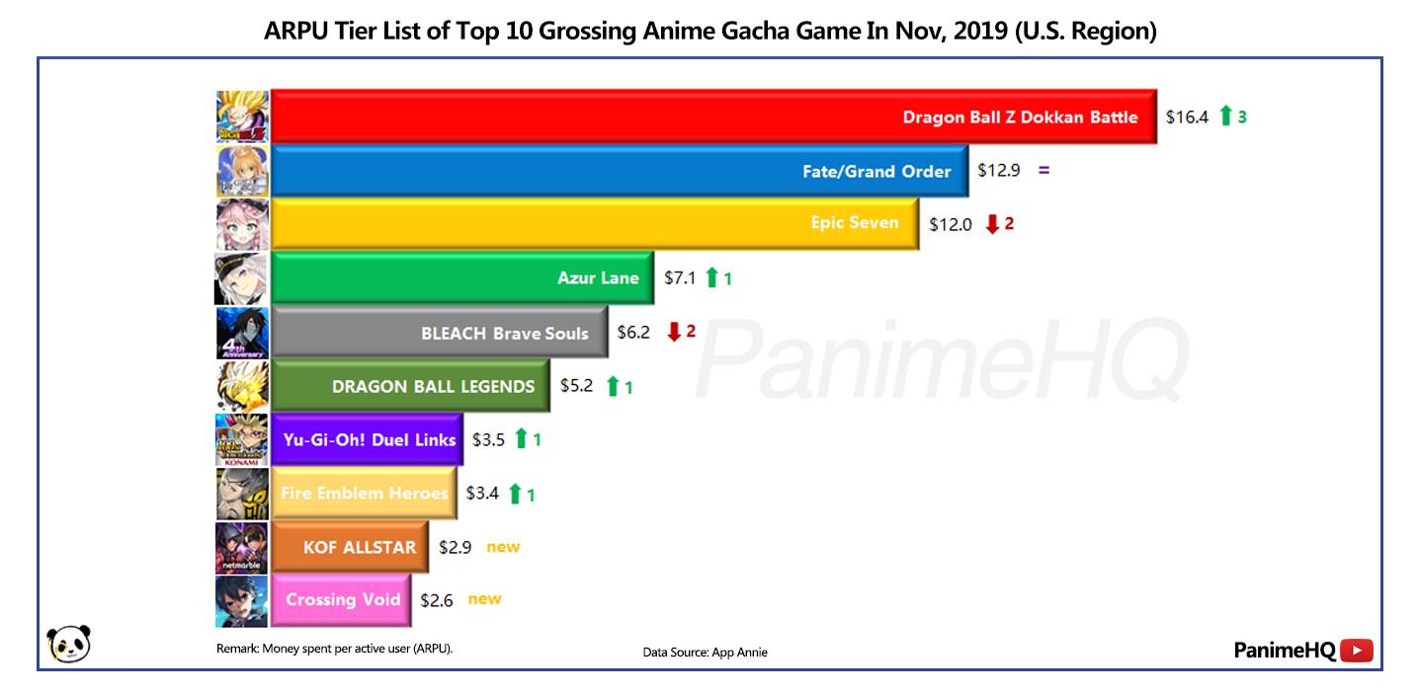Click the Epic Seven game icon
The width and height of the screenshot is (1419, 696).
coord(242,224)
